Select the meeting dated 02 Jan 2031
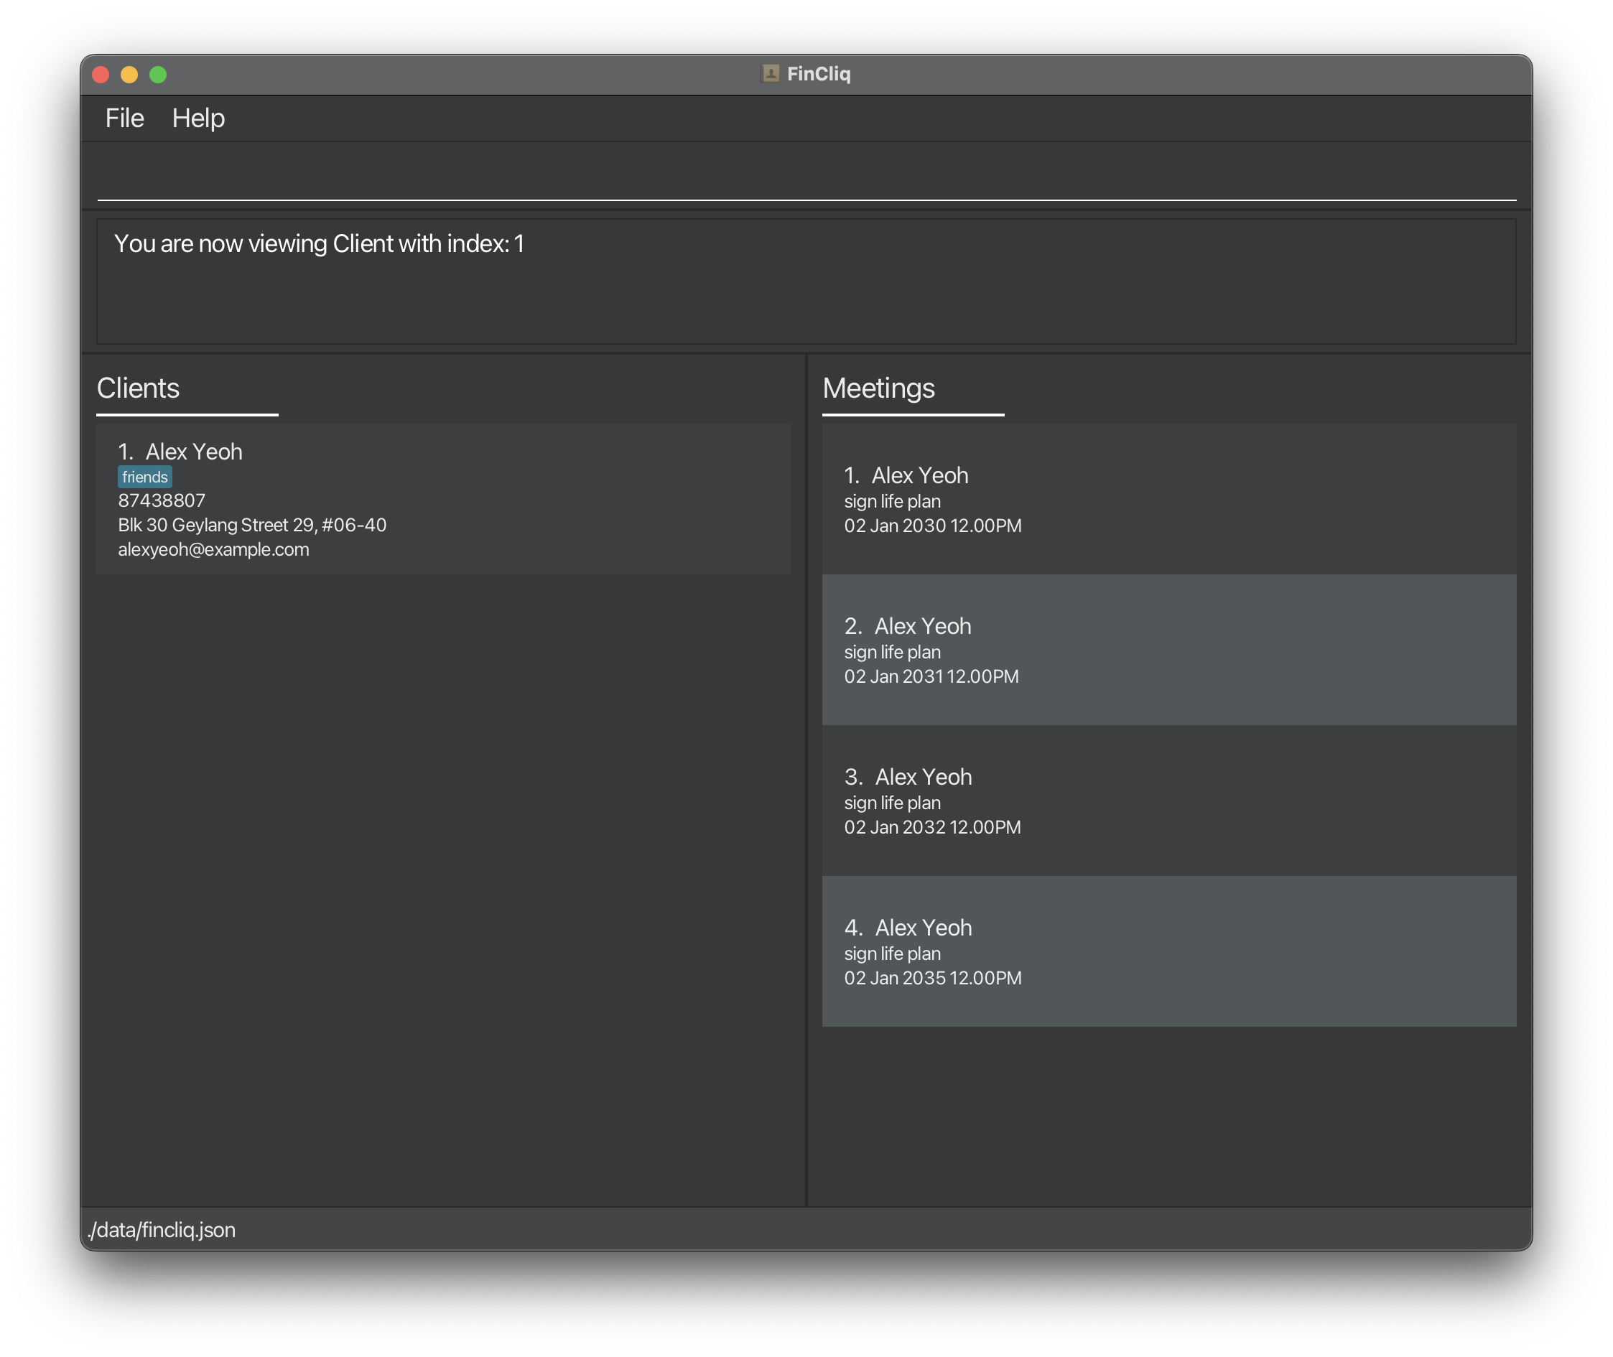This screenshot has height=1357, width=1613. coord(1168,650)
